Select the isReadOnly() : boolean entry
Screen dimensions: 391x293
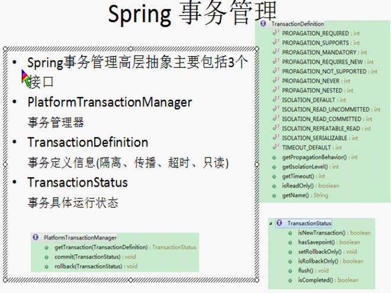(310, 186)
